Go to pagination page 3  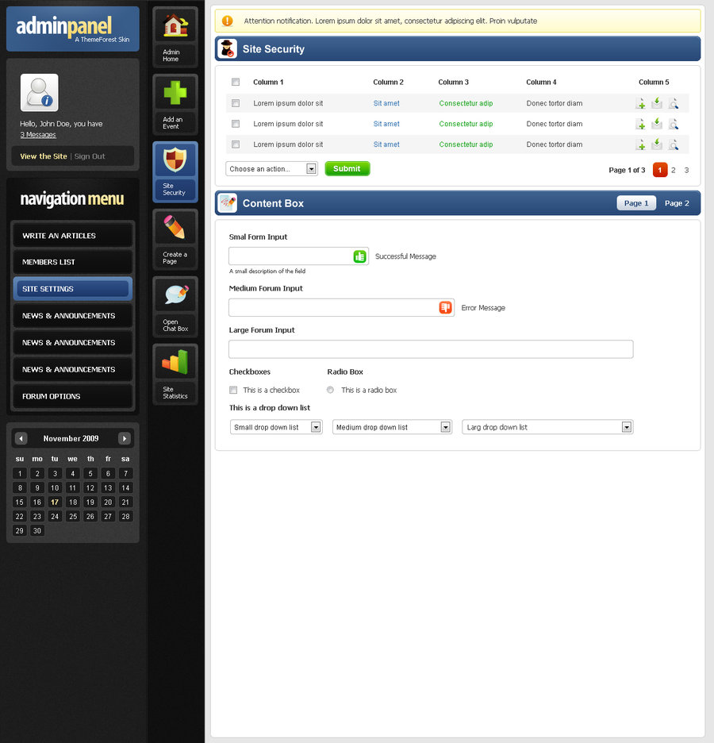click(686, 170)
